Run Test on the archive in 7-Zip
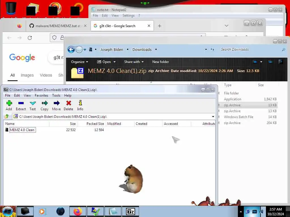Viewport: 290px width, 217px height. 33,106
